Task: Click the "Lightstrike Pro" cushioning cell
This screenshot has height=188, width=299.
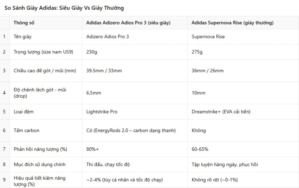Action: [x=102, y=112]
